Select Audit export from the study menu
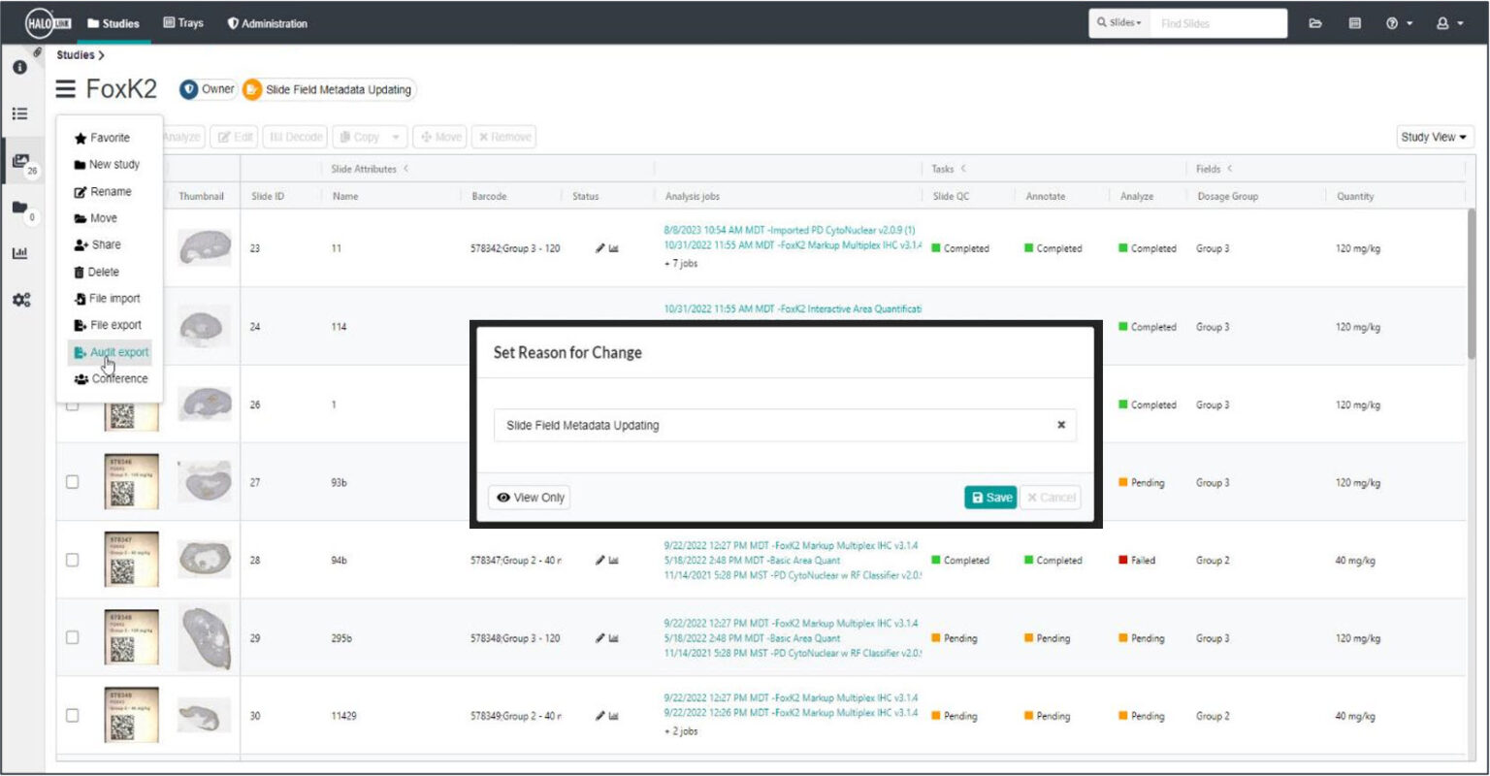This screenshot has height=776, width=1490. pos(115,352)
